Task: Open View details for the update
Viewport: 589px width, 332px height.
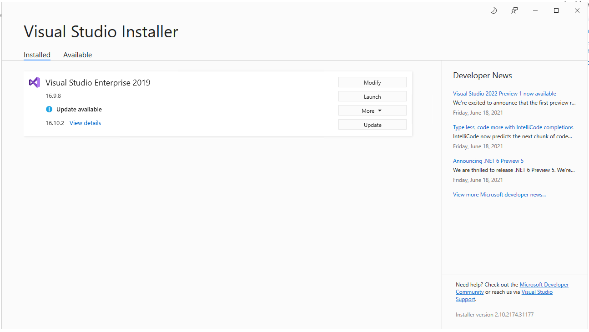Action: pyautogui.click(x=85, y=123)
